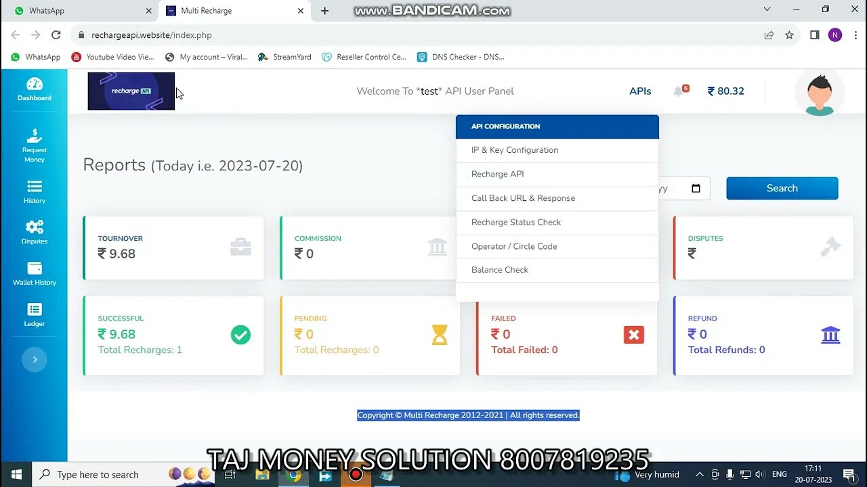The height and width of the screenshot is (487, 867).
Task: Open Disputes gear icon in sidebar
Action: pos(34,232)
